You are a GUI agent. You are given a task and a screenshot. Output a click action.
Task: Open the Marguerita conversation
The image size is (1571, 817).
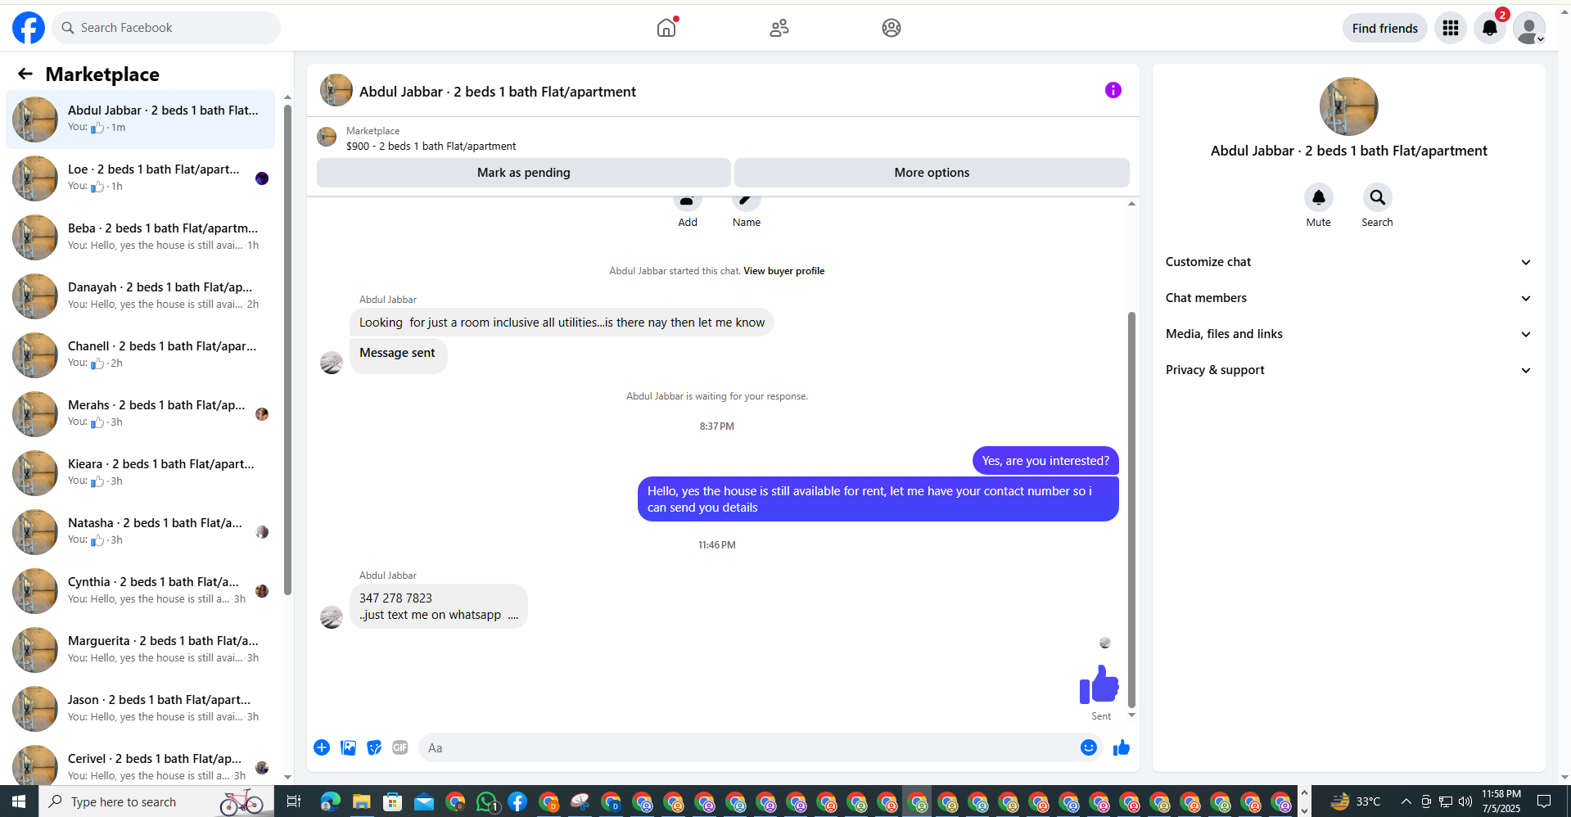(141, 650)
